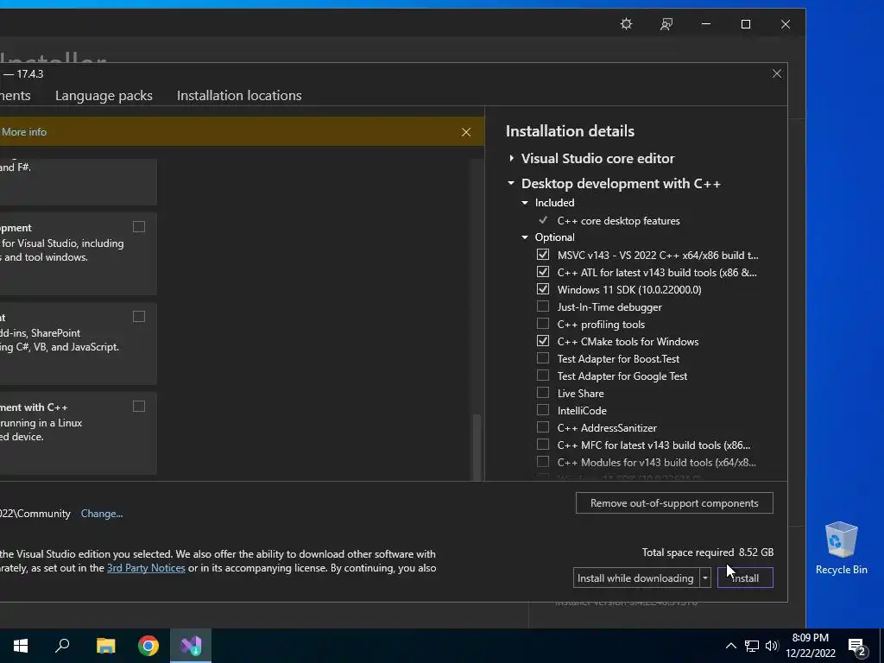Select Visual Studio Installer taskbar icon
Viewport: 884px width, 663px height.
click(191, 646)
